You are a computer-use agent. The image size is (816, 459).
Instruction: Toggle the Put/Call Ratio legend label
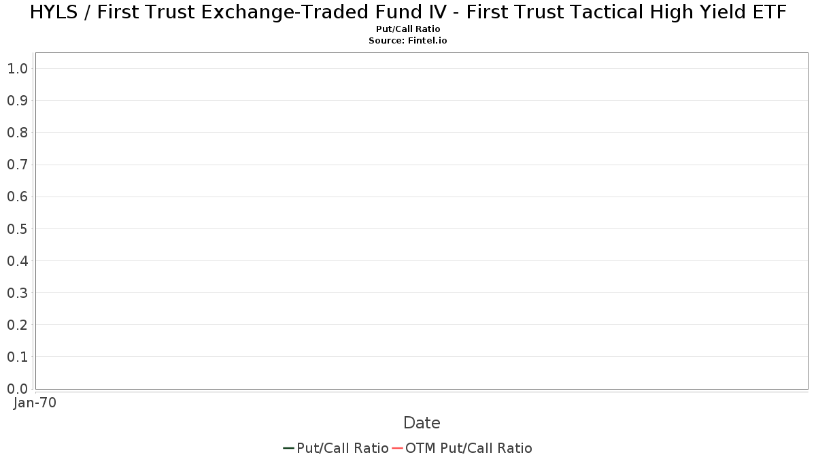[342, 448]
